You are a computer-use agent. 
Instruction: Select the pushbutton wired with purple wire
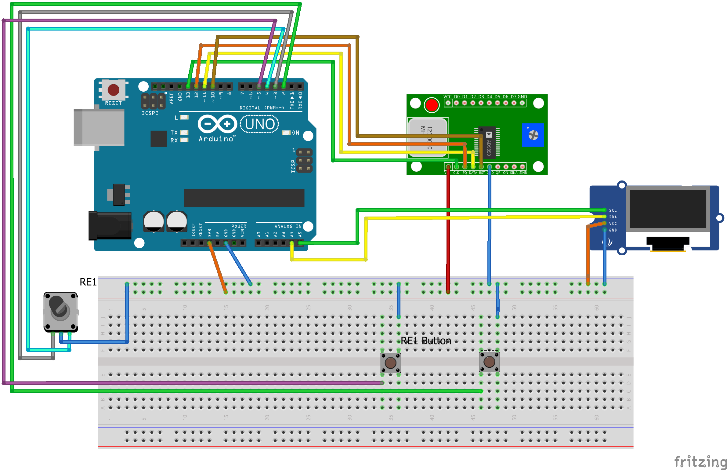[x=390, y=363]
